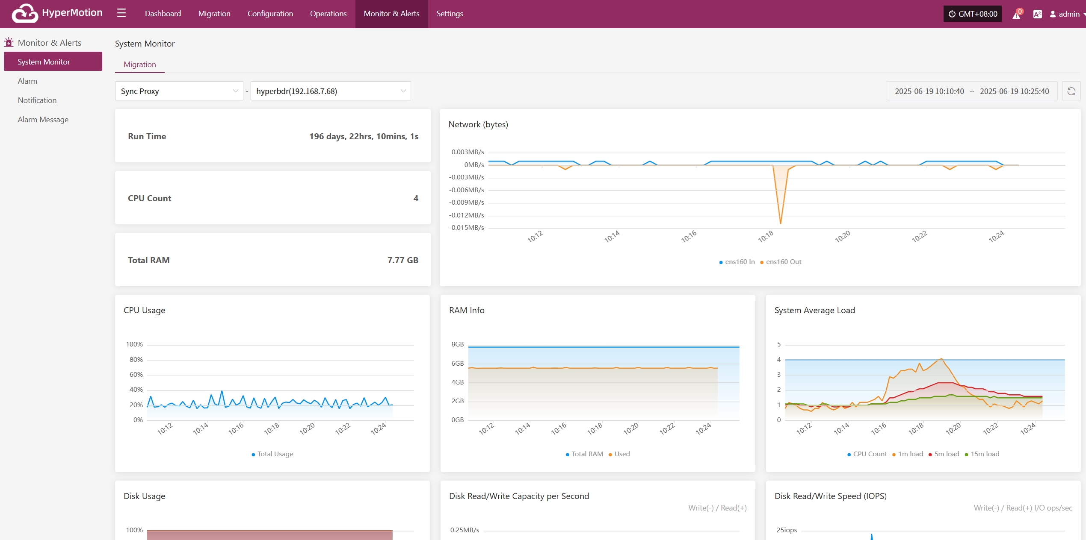The height and width of the screenshot is (540, 1086).
Task: Toggle the ens160 In legend series
Action: [x=737, y=262]
